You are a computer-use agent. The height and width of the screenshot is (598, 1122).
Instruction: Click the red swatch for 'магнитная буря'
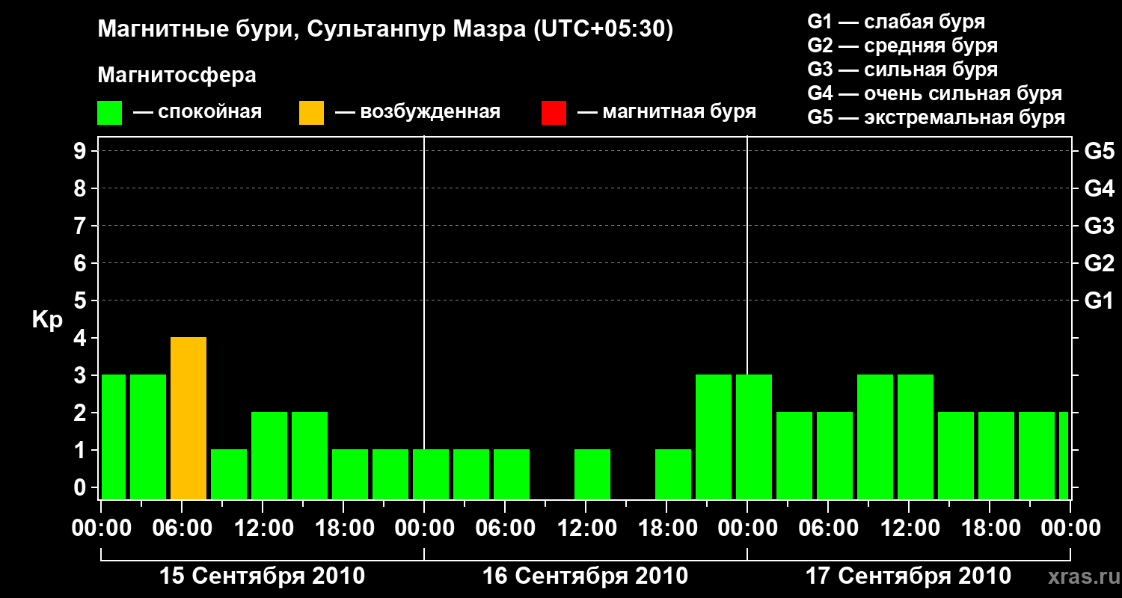(554, 112)
